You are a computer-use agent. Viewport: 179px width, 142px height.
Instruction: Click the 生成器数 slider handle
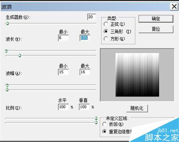(x=7, y=23)
